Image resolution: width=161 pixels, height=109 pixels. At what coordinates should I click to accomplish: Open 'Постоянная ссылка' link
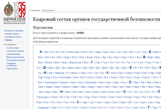pyautogui.click(x=16, y=60)
